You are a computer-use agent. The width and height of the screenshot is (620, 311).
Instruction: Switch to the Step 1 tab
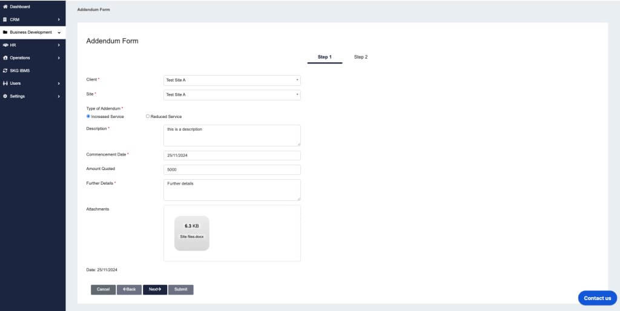325,57
